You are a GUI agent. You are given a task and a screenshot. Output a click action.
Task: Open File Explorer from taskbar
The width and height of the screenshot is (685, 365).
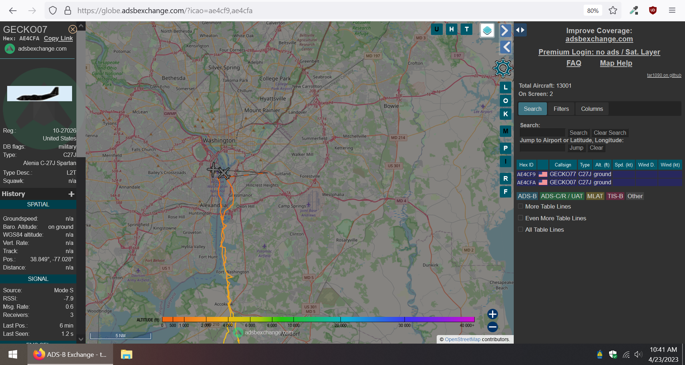point(126,354)
